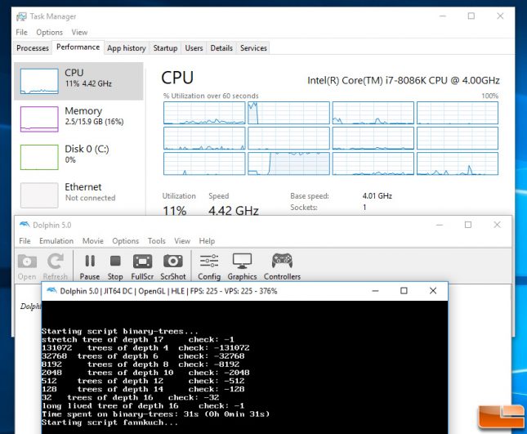The image size is (527, 434).
Task: Click the dolphin icon in the render window title
Action: [x=51, y=290]
